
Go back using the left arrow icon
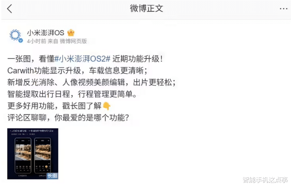tap(10, 9)
